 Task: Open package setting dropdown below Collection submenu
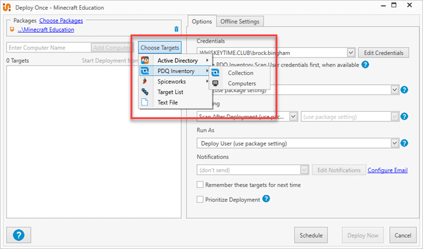point(395,89)
